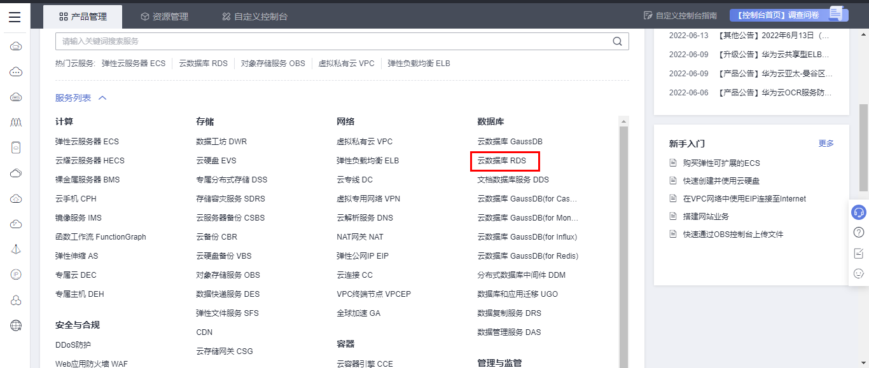Click the orange rectangular device sidebar icon
Screen dimensions: 869x368
pos(17,147)
